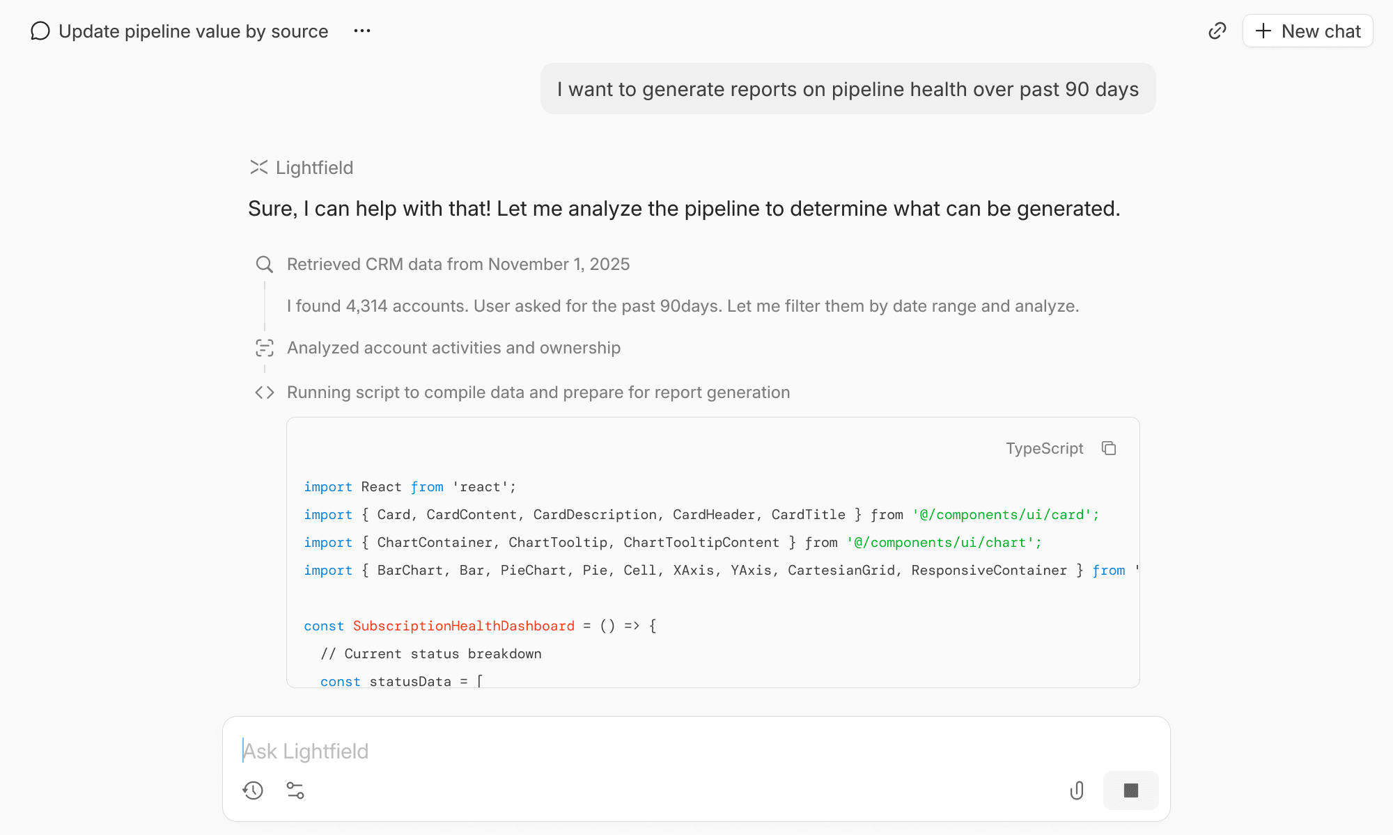Click the Lightfield logo icon
Viewport: 1393px width, 835px height.
(258, 168)
